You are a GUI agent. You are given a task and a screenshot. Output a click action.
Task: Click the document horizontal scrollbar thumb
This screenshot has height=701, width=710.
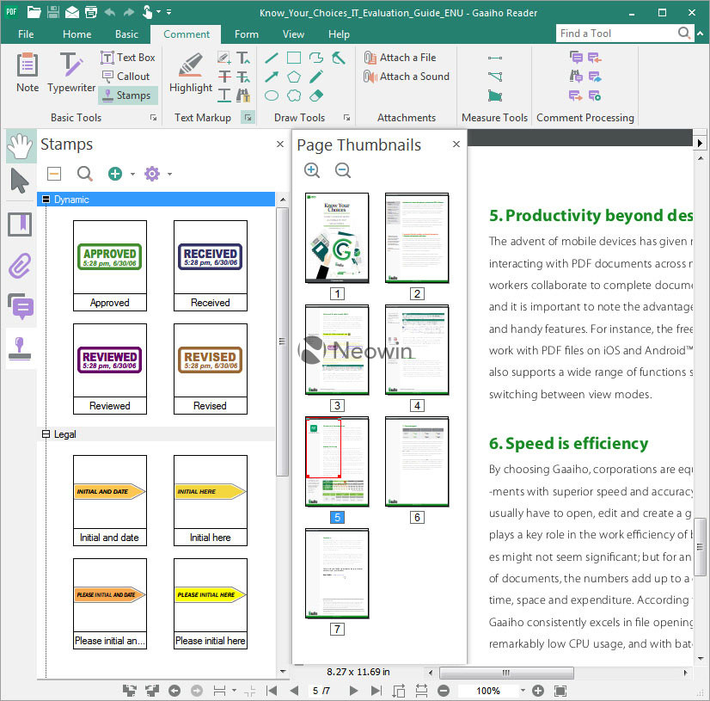click(x=506, y=673)
